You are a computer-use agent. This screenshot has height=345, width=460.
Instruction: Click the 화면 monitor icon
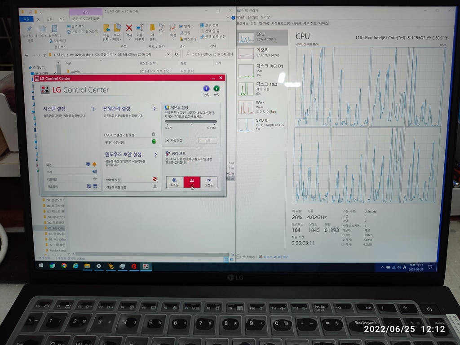[x=88, y=164]
